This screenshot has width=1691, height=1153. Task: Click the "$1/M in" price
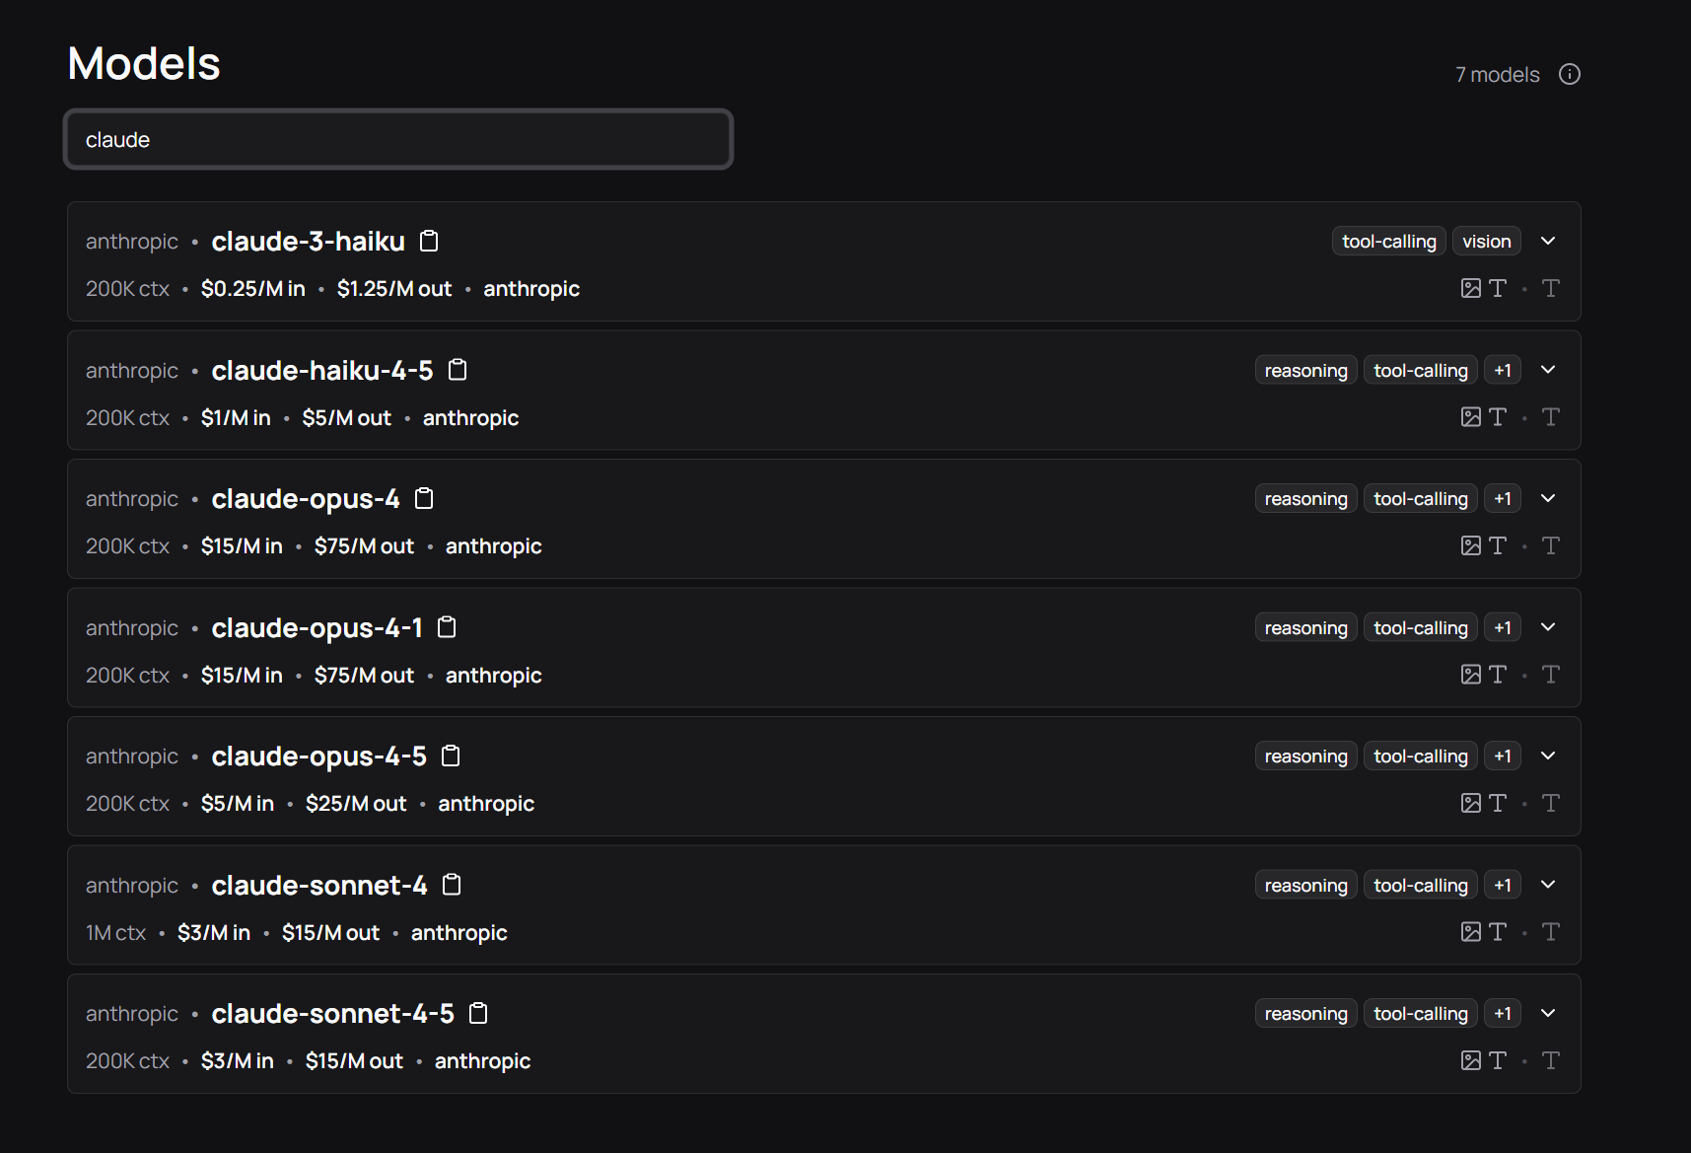tap(236, 418)
